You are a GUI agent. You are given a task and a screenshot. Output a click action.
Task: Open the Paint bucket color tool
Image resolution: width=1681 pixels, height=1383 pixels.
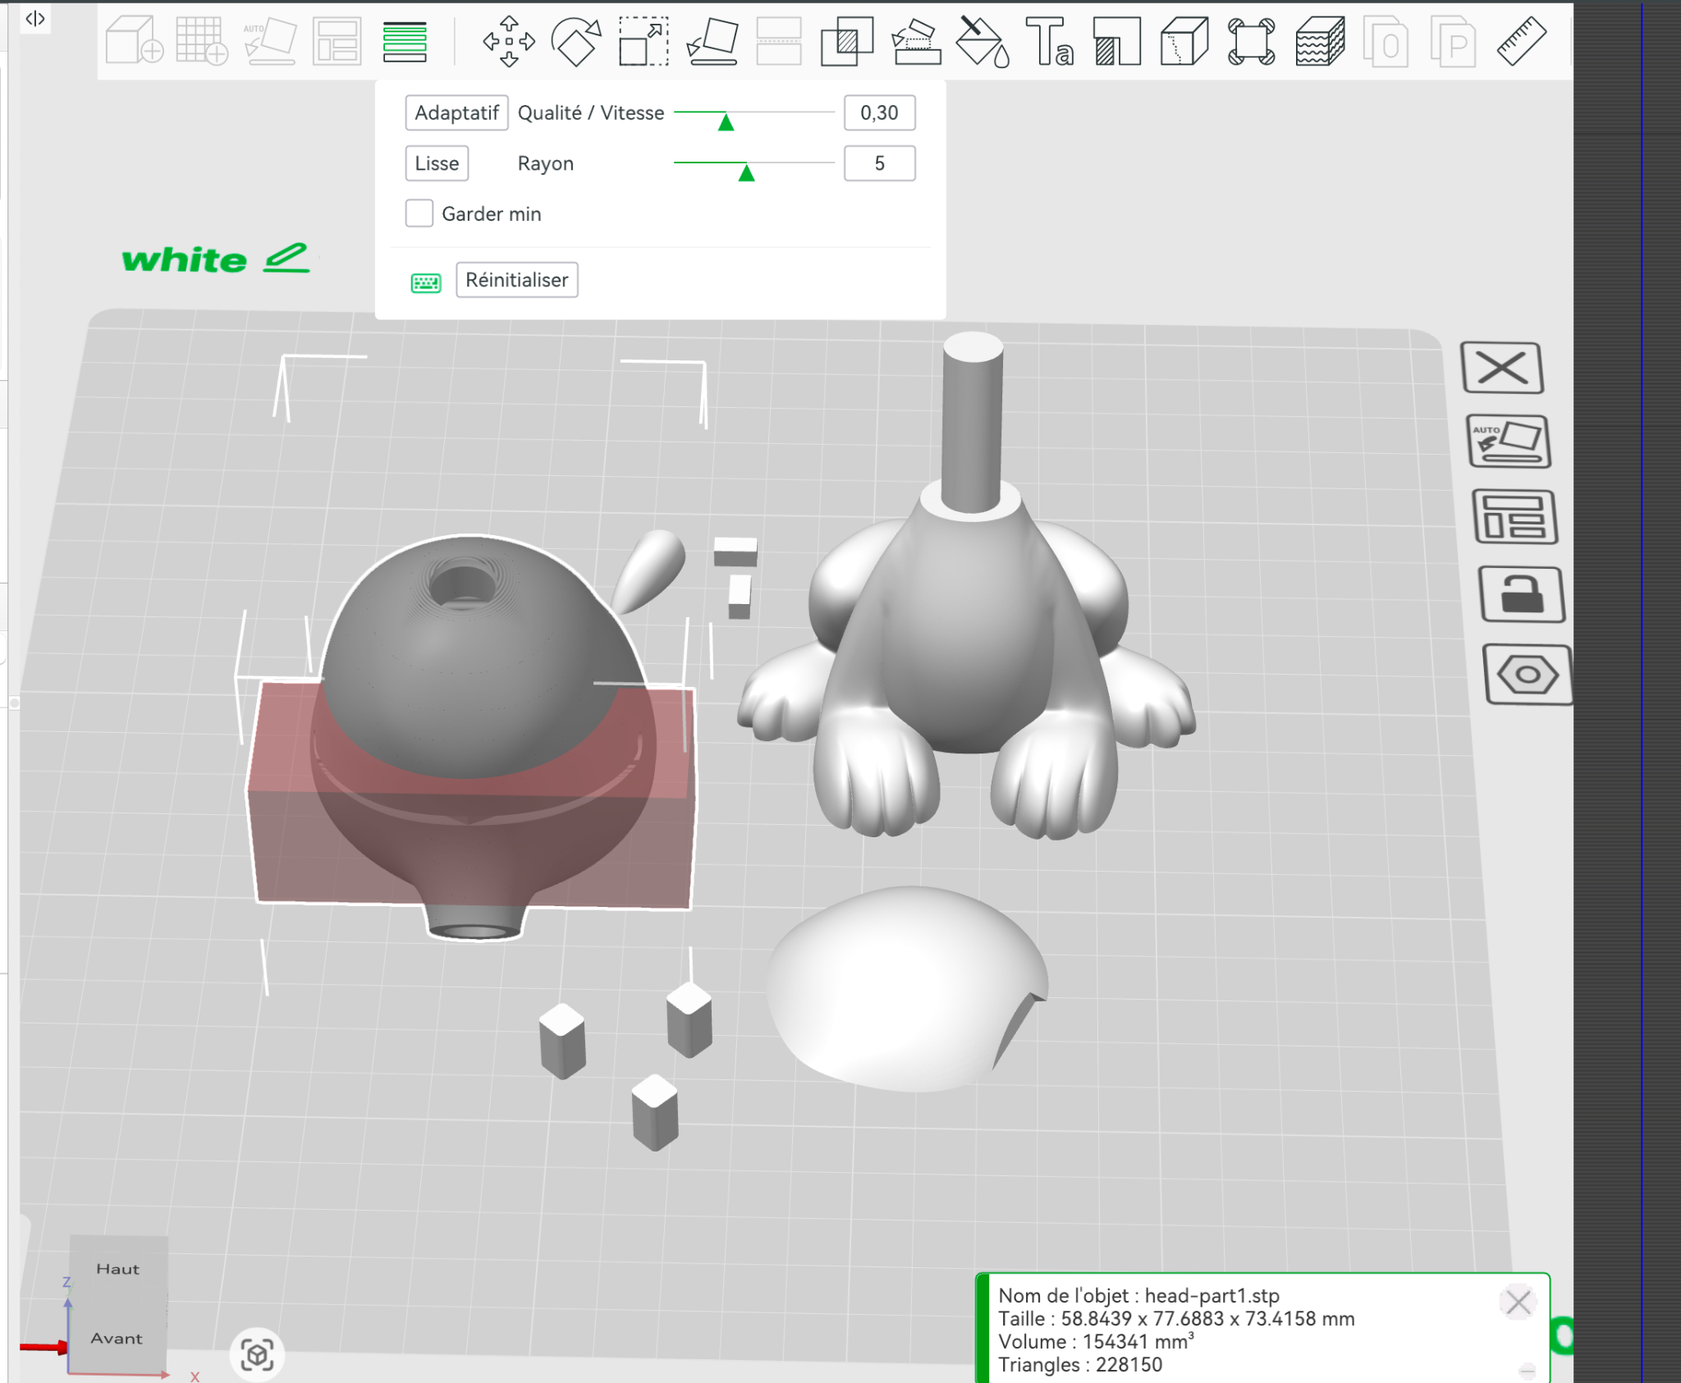pos(982,41)
